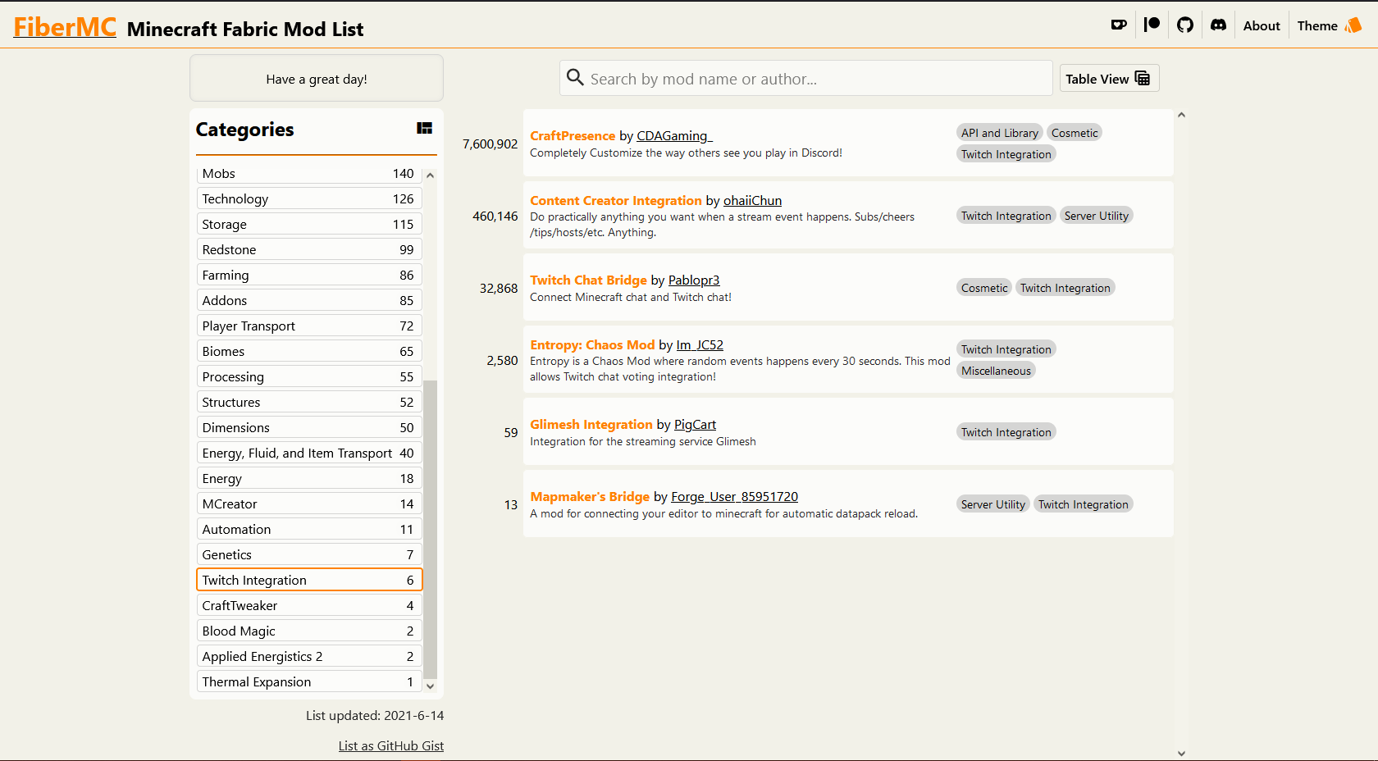Screen dimensions: 1378x761
Task: Open author Forge_User_85951720 profile
Action: coord(734,496)
